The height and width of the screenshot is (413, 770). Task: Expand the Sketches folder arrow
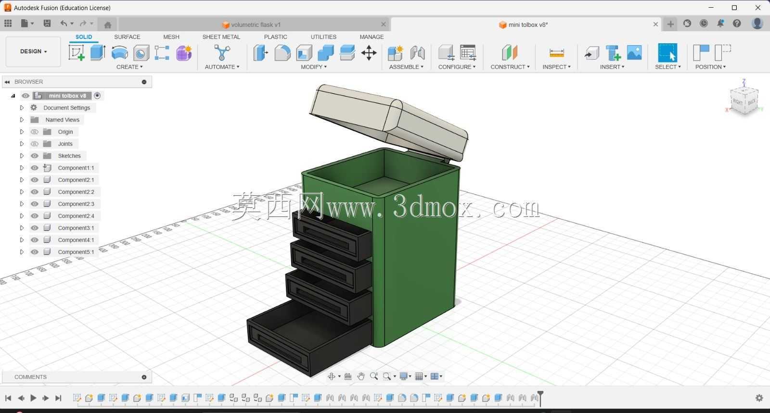(x=22, y=156)
